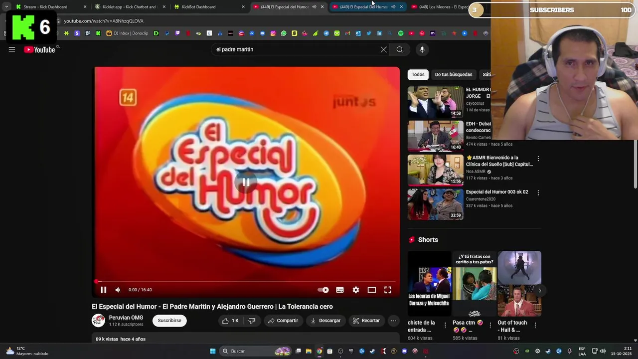This screenshot has height=359, width=638.
Task: Open Especial del Humor 003 ok 02 title
Action: (x=497, y=192)
